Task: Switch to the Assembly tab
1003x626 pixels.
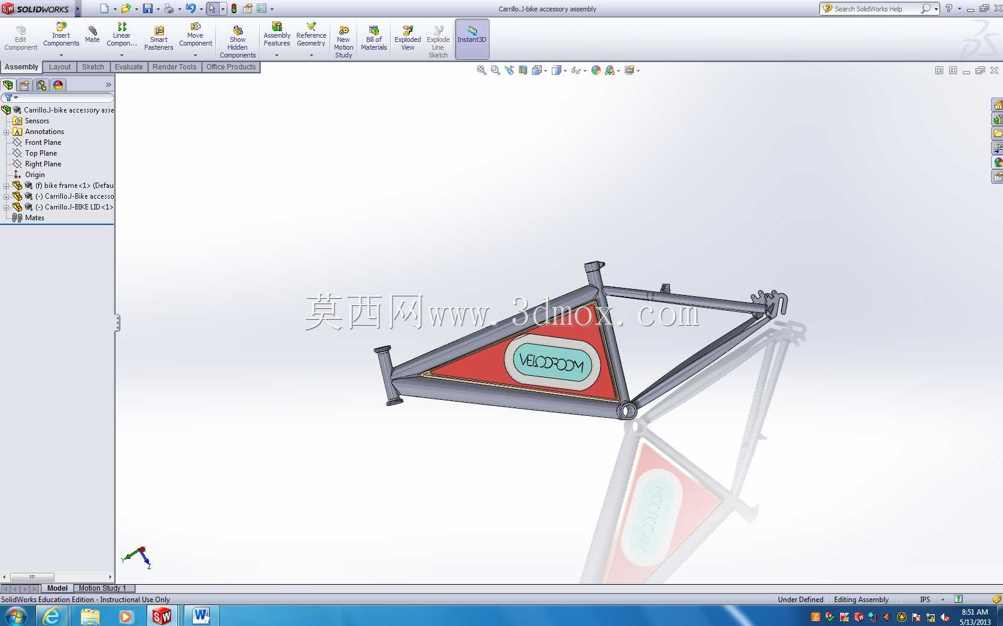Action: [22, 67]
